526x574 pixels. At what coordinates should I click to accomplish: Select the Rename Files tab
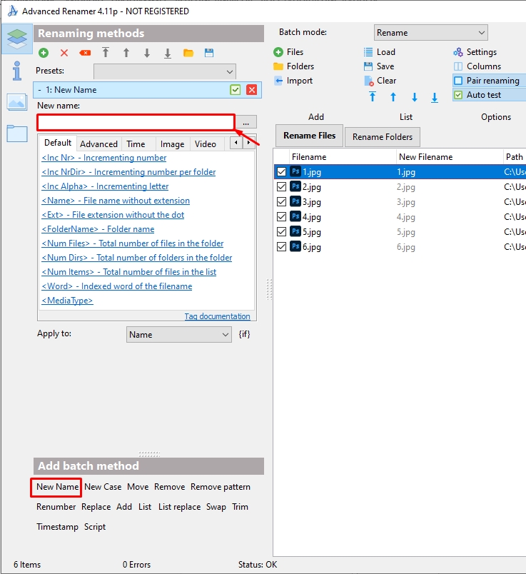[x=309, y=136]
